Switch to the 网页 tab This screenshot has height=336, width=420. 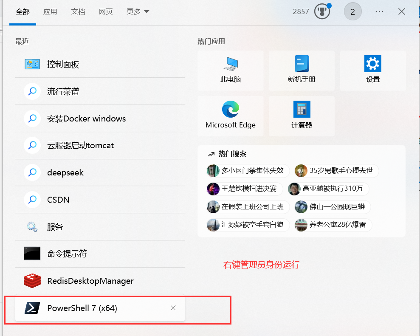tap(106, 11)
